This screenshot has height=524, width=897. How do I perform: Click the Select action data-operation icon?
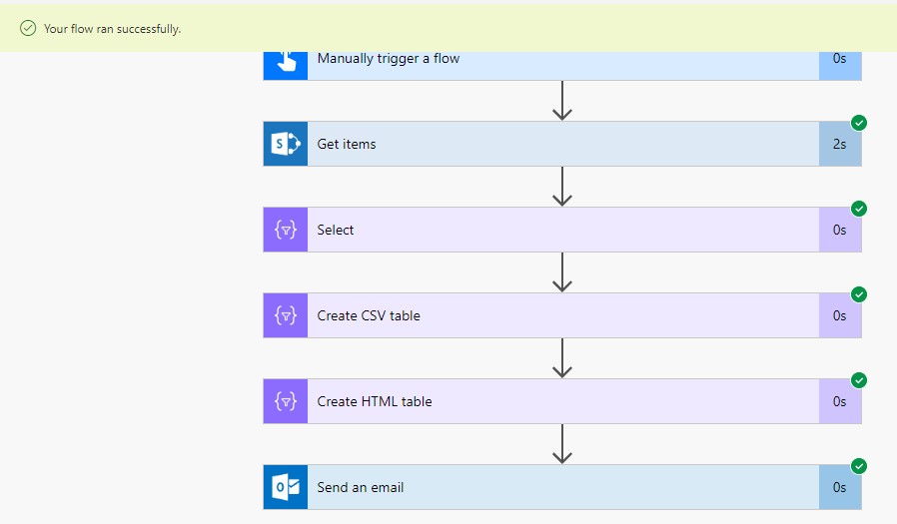pos(286,230)
